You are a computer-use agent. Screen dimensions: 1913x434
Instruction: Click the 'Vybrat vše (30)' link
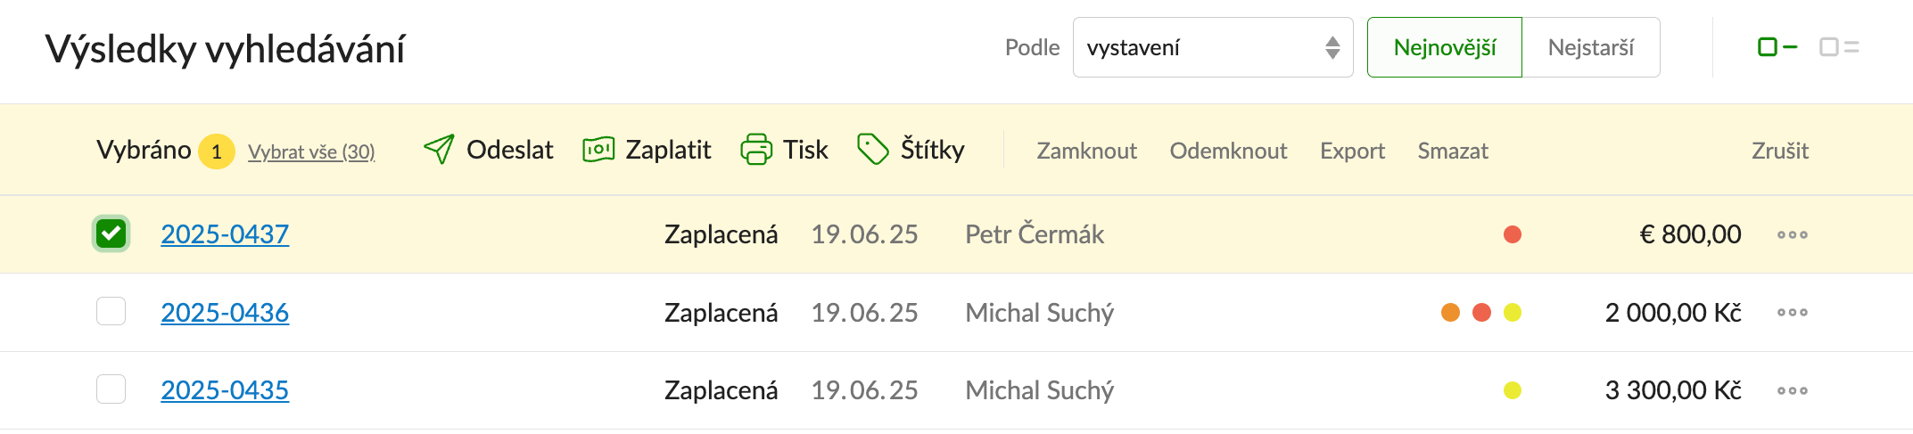pyautogui.click(x=311, y=151)
